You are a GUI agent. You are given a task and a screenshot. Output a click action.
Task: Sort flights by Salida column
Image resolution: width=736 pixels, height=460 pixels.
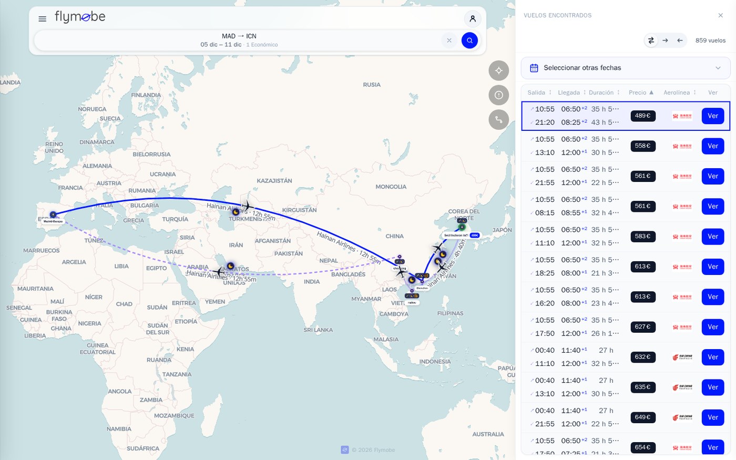click(540, 93)
